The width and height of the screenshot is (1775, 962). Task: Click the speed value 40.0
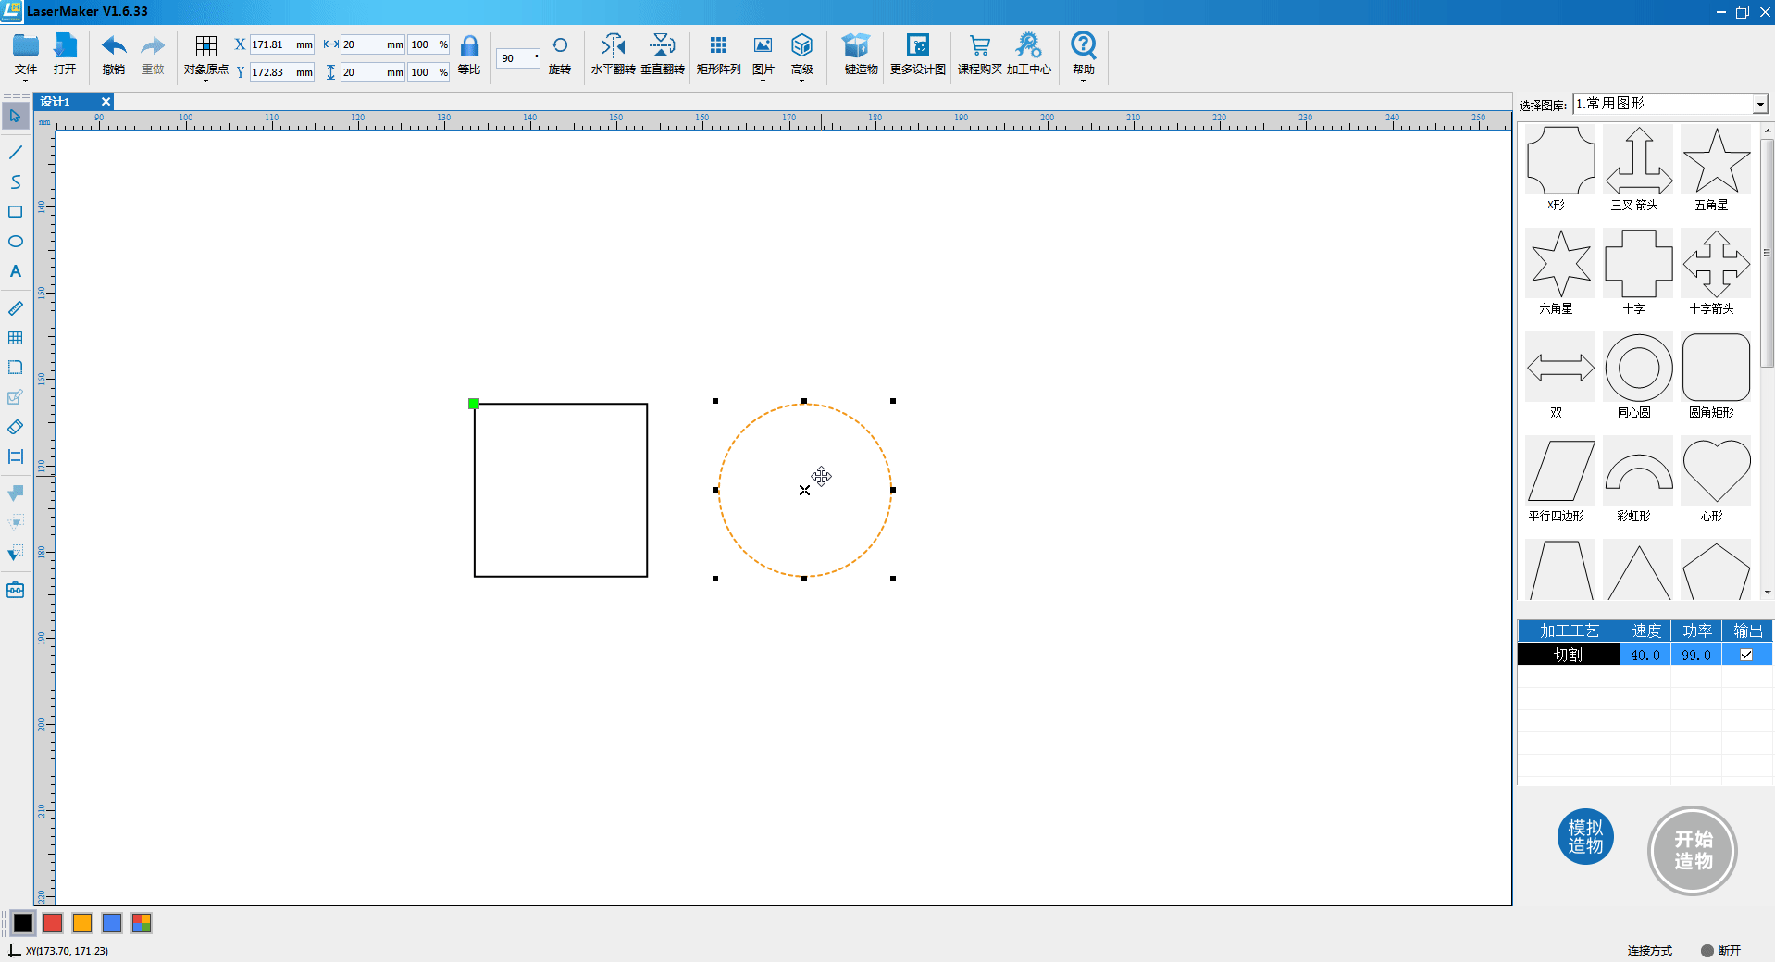click(x=1645, y=655)
